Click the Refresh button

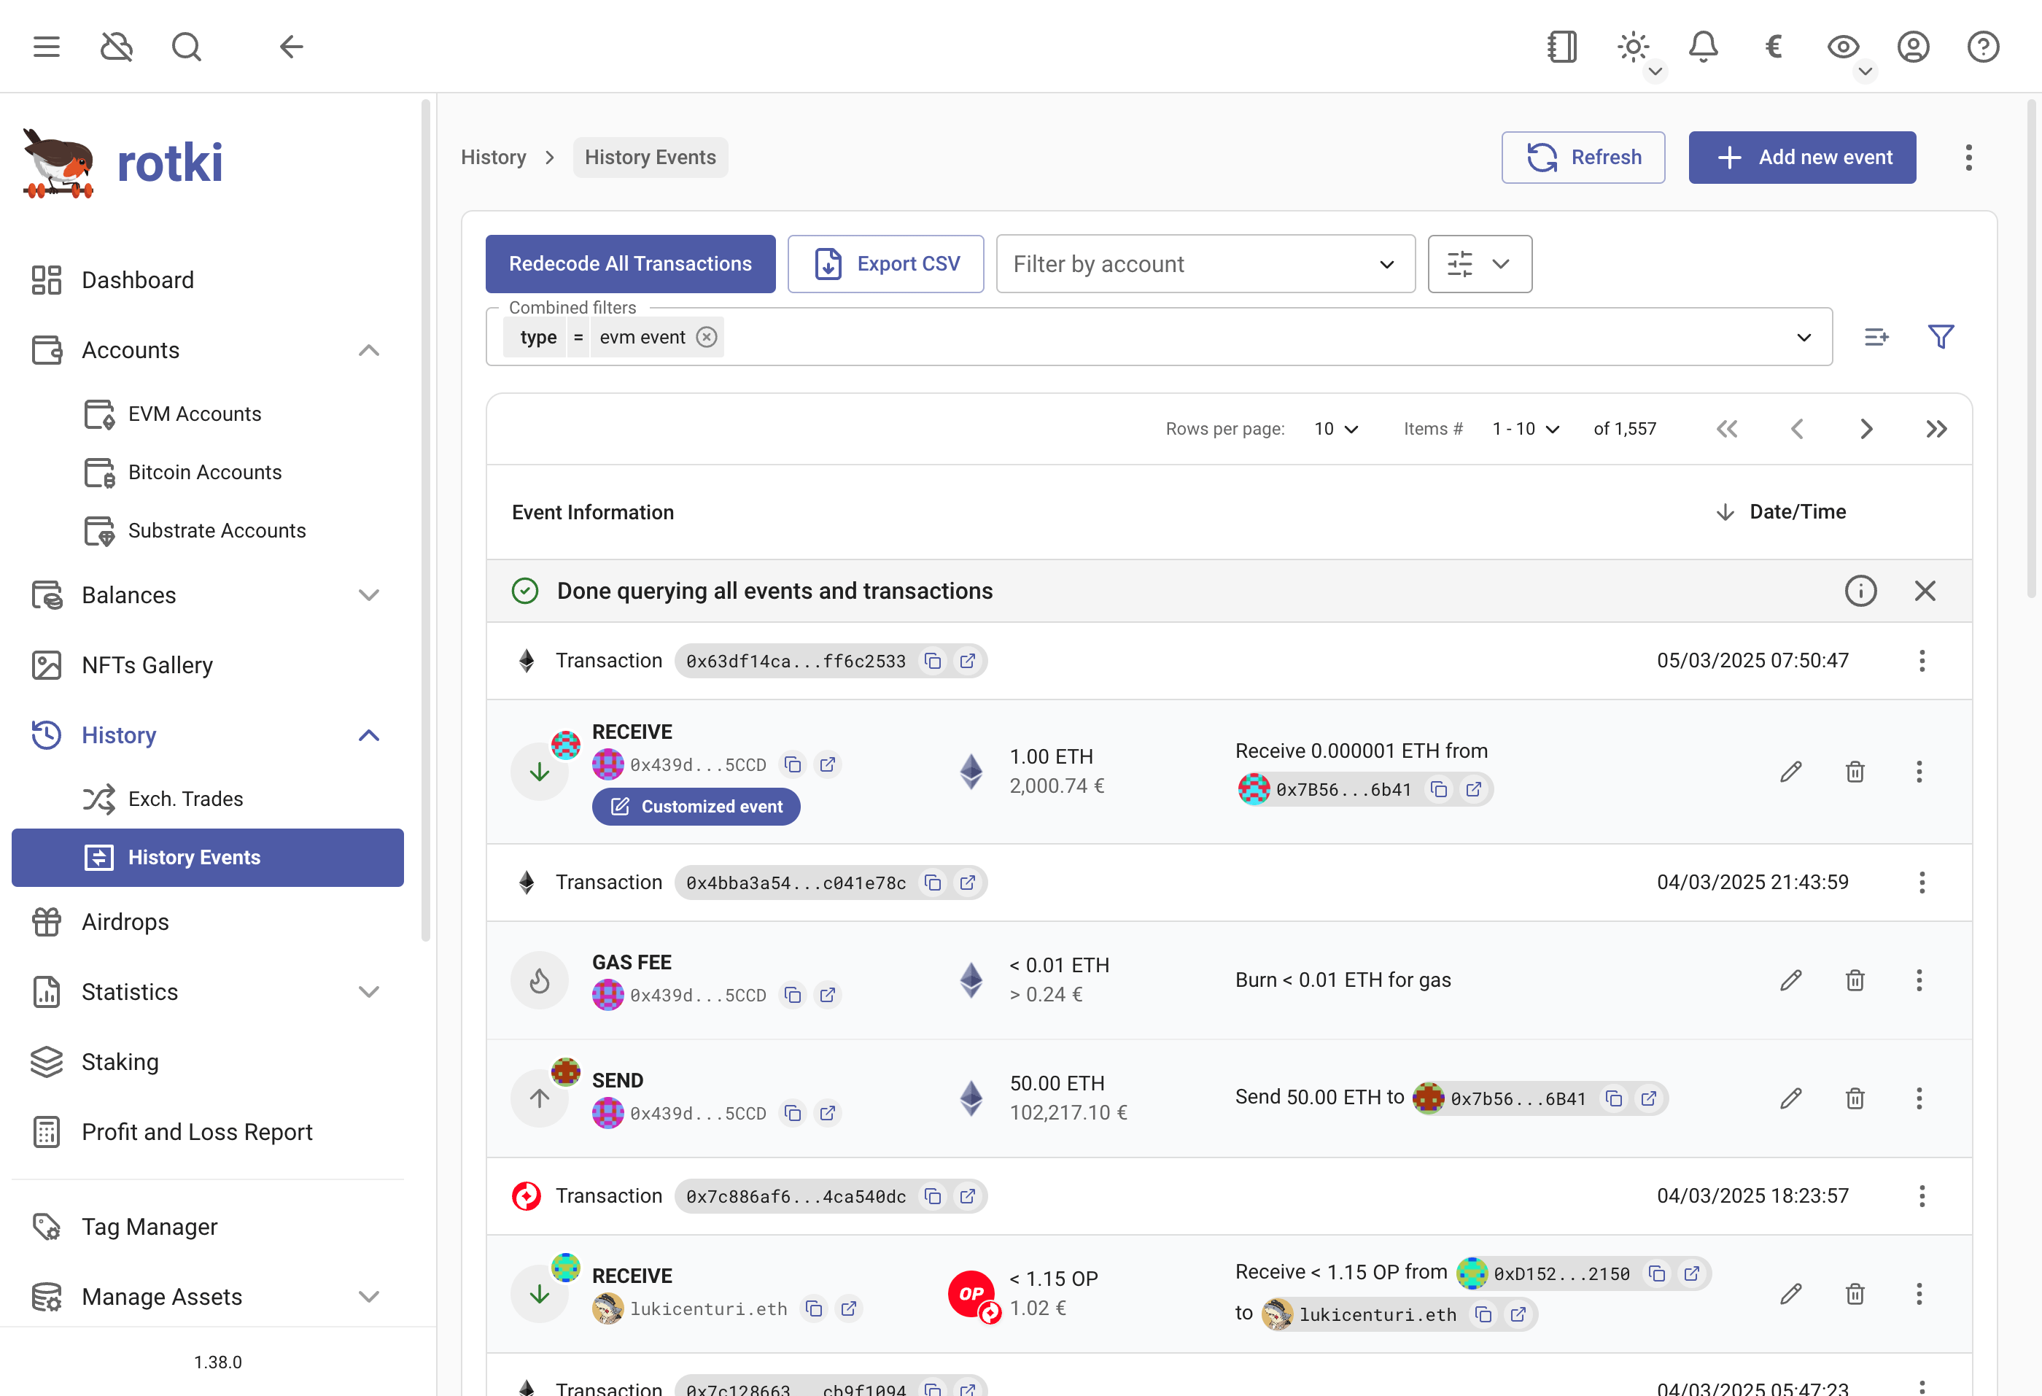pos(1583,158)
